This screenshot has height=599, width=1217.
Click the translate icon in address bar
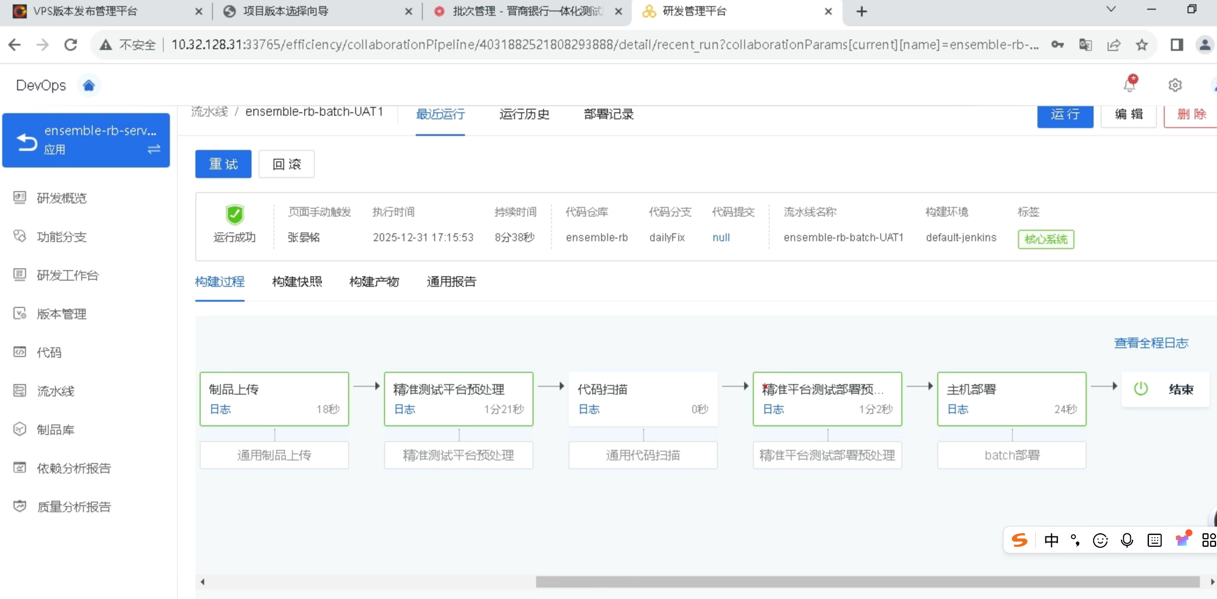tap(1085, 45)
